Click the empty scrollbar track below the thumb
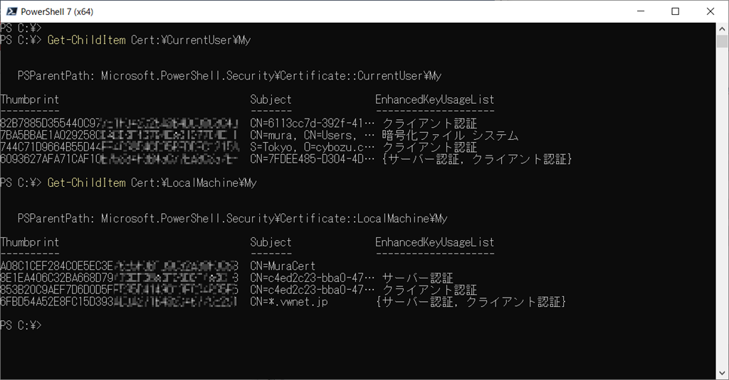 [722, 209]
